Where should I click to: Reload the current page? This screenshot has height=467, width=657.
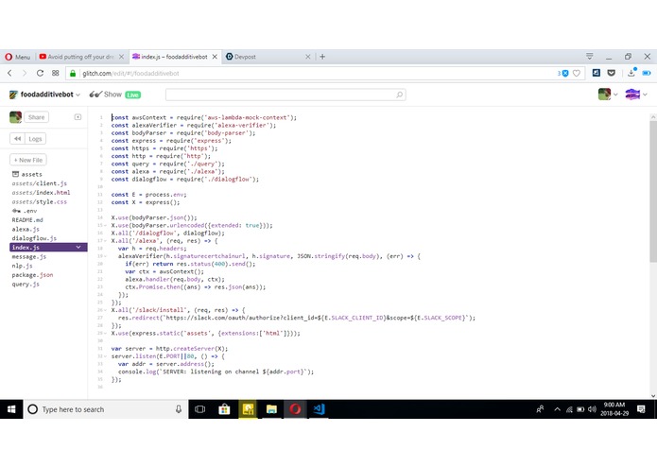pos(40,74)
